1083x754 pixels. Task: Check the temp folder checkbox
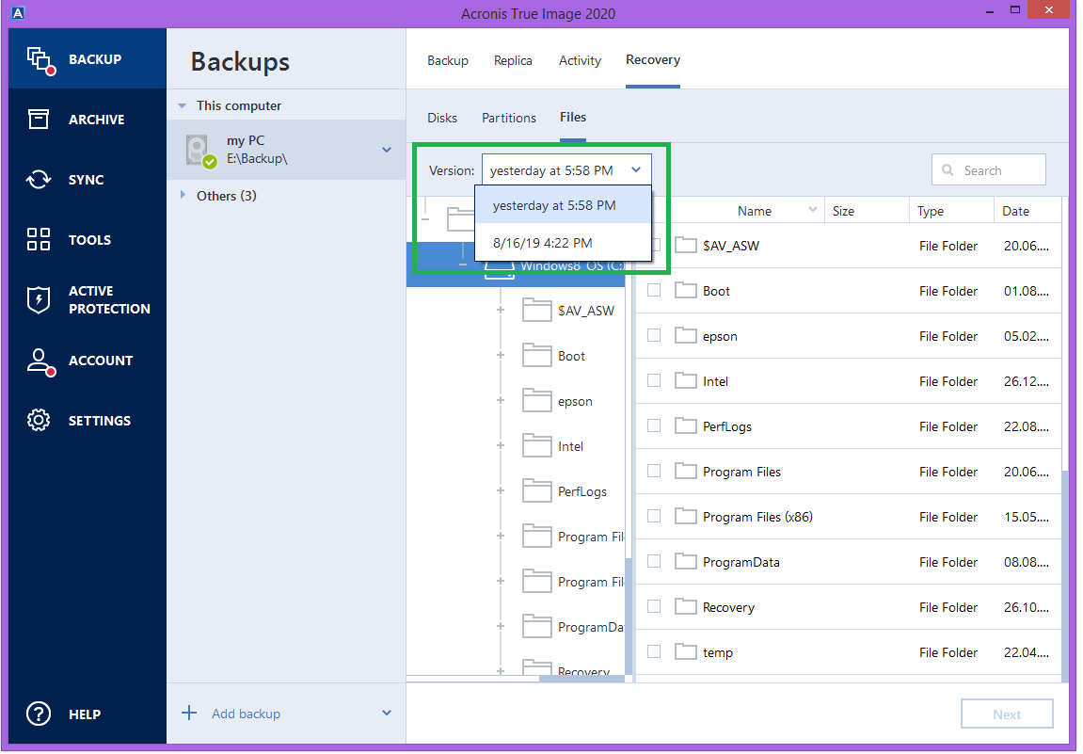[654, 651]
